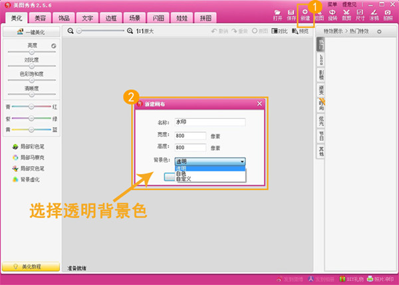399x285 pixels.
Task: Save image using the 保存 icon
Action: [x=291, y=15]
